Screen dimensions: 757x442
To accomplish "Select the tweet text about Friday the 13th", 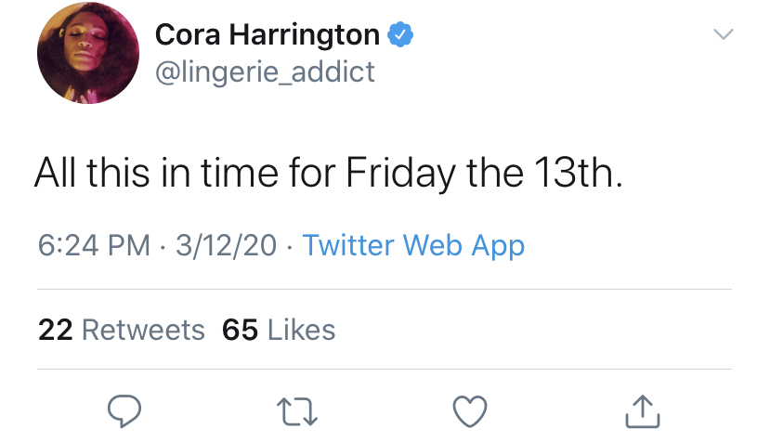I will click(x=329, y=173).
